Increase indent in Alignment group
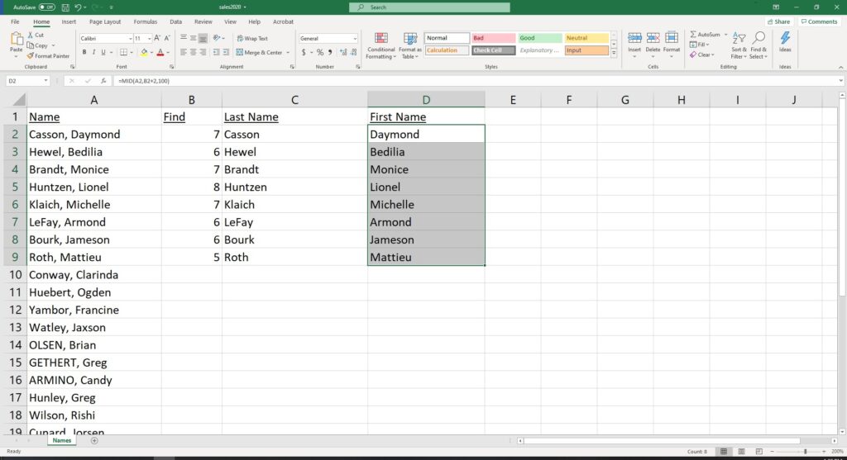Viewport: 847px width, 460px height. click(226, 53)
